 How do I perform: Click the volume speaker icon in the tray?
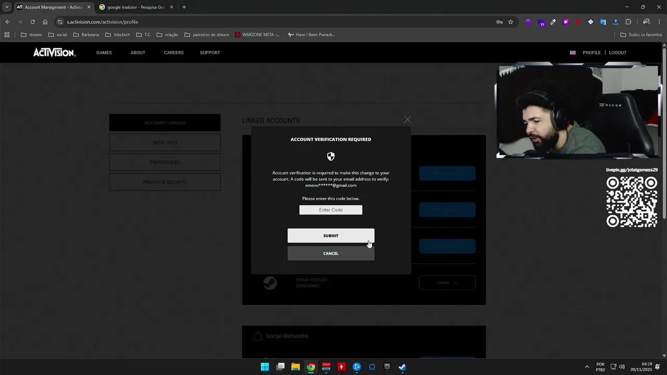622,367
